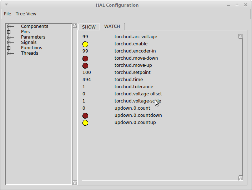This screenshot has width=252, height=190.
Task: Click the tree panel scroll-down arrow
Action: point(75,183)
